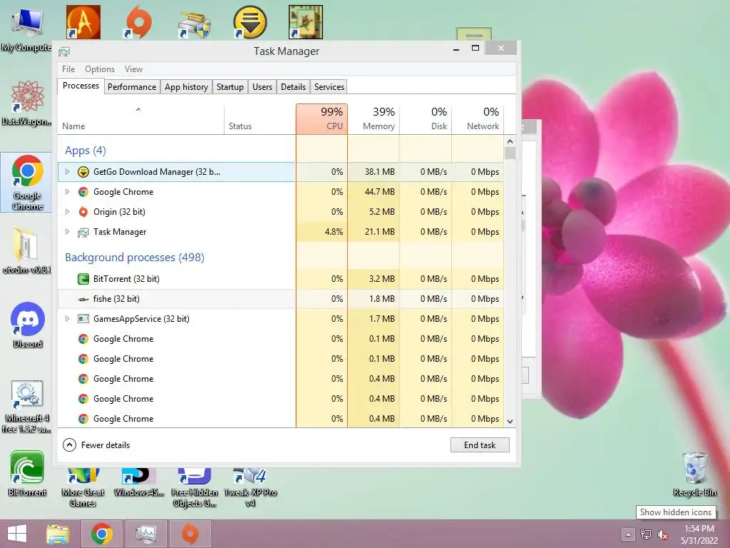
Task: Click the Status column header
Action: point(259,119)
